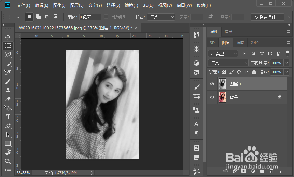This screenshot has height=177, width=294.
Task: Close the document tab with X
Action: (x=136, y=28)
